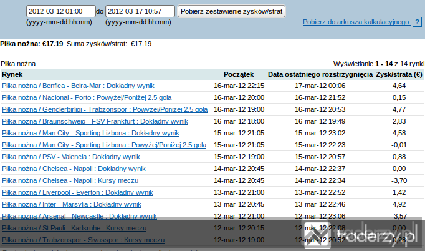Click settlement time 16-mar-12 20:53
Viewport: 425px width, 251px height.
pyautogui.click(x=320, y=109)
